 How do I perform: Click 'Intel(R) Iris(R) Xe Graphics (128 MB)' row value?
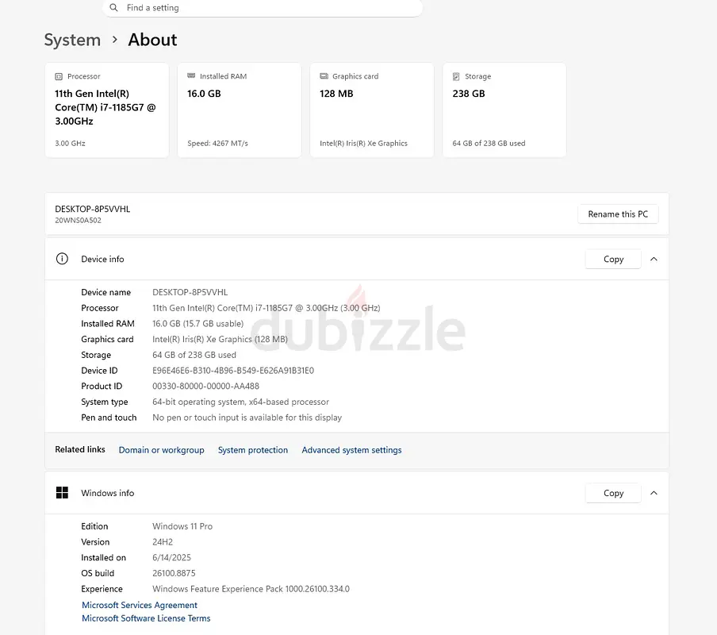(220, 339)
